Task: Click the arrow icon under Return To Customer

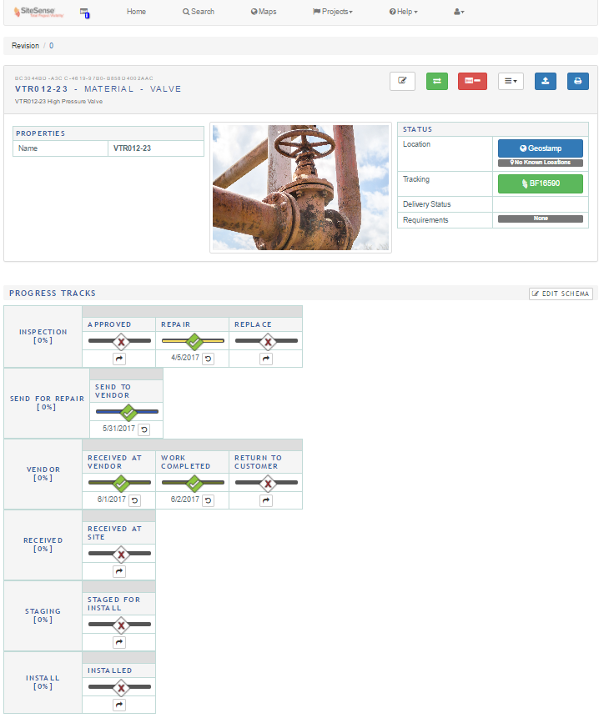Action: 266,500
